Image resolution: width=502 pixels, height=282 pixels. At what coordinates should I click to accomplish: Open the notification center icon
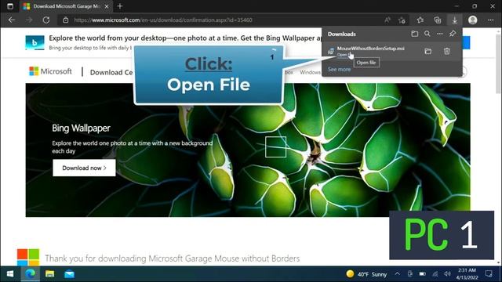click(489, 274)
